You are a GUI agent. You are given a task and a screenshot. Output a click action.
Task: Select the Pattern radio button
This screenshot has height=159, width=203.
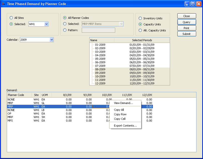(65, 30)
